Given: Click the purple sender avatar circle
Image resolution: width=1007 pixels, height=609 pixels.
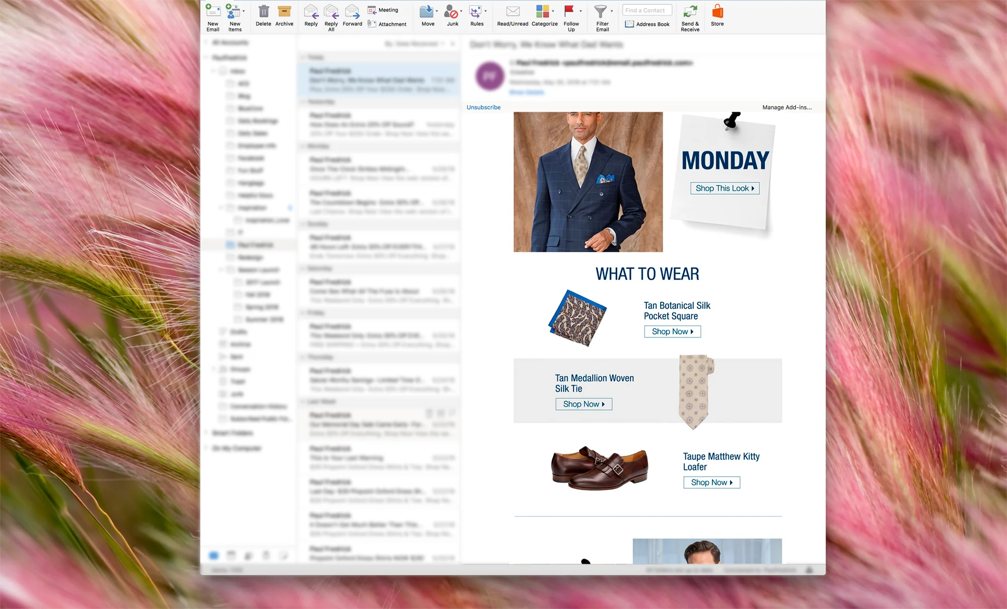Looking at the screenshot, I should (489, 76).
